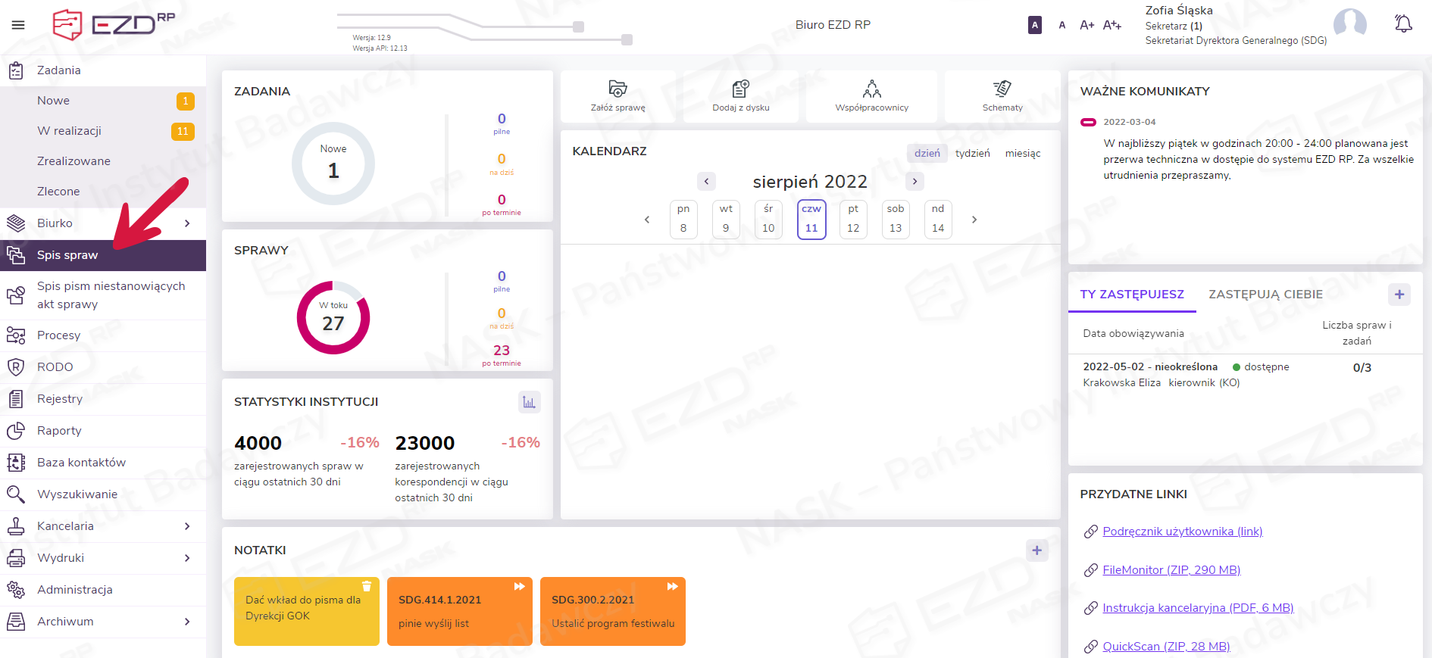
Task: Go to next month in calendar
Action: (915, 182)
